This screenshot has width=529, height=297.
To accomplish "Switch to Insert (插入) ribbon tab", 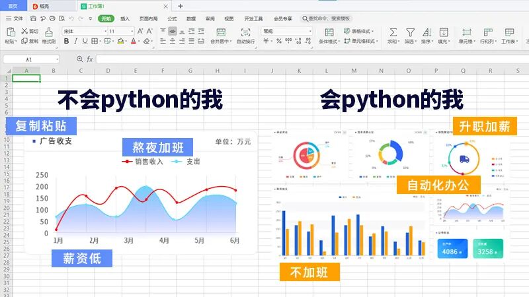I will [125, 18].
